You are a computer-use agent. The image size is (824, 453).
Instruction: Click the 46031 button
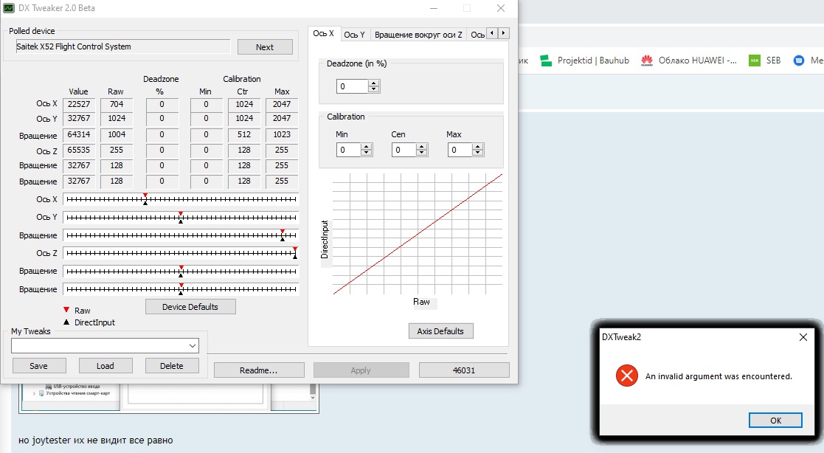tap(464, 370)
